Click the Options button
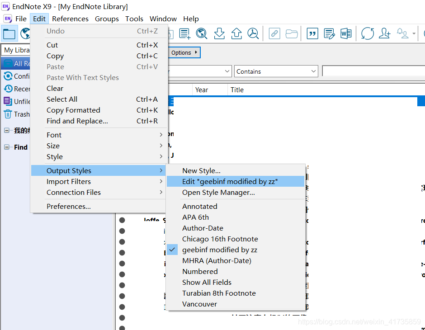The height and width of the screenshot is (330, 425). pos(184,52)
